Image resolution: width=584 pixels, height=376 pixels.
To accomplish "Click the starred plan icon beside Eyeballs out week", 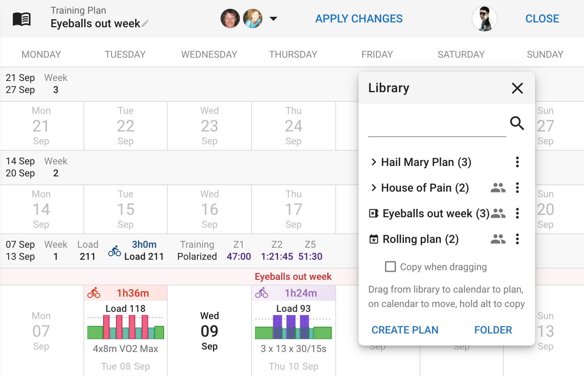I will (x=373, y=213).
